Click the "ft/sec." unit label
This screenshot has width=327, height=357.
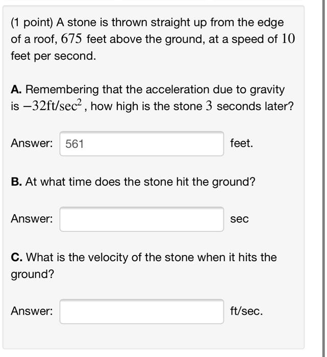(246, 311)
